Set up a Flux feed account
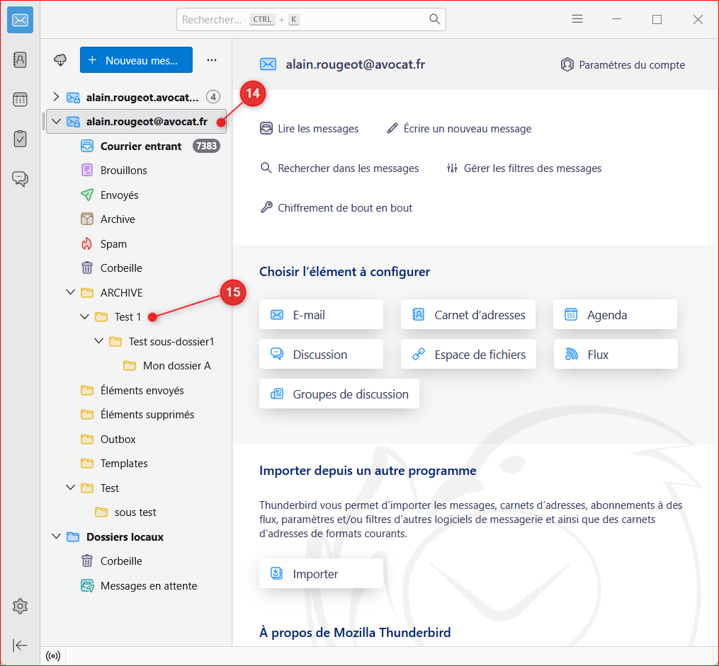The image size is (719, 666). coord(616,355)
